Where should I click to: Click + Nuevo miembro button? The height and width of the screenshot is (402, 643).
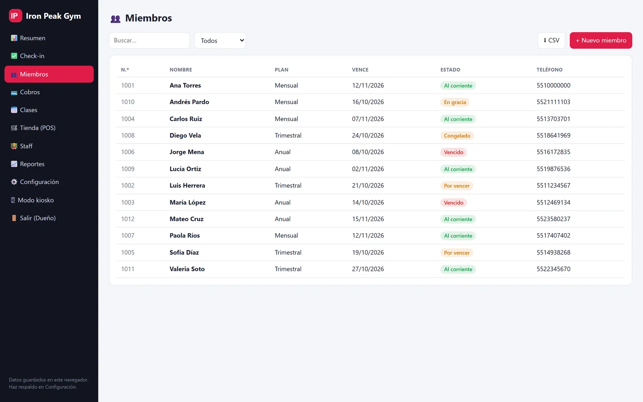(x=601, y=40)
